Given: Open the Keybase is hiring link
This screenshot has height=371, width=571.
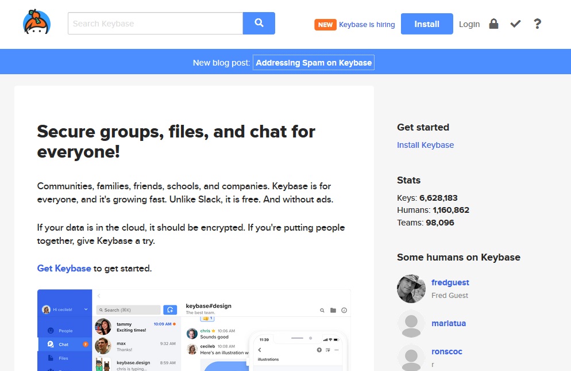Looking at the screenshot, I should tap(366, 24).
